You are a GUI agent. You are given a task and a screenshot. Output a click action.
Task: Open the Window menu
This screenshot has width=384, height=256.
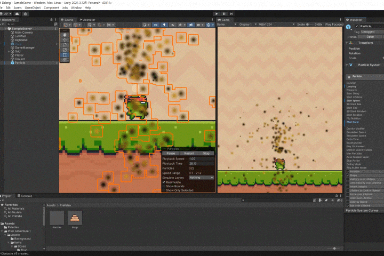76,7
